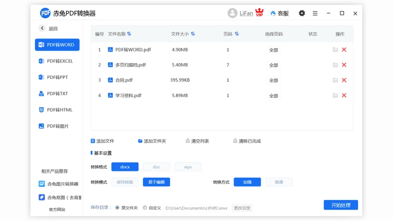Click the 客服 customer service icon
Viewport: 393px width, 221px height.
273,14
